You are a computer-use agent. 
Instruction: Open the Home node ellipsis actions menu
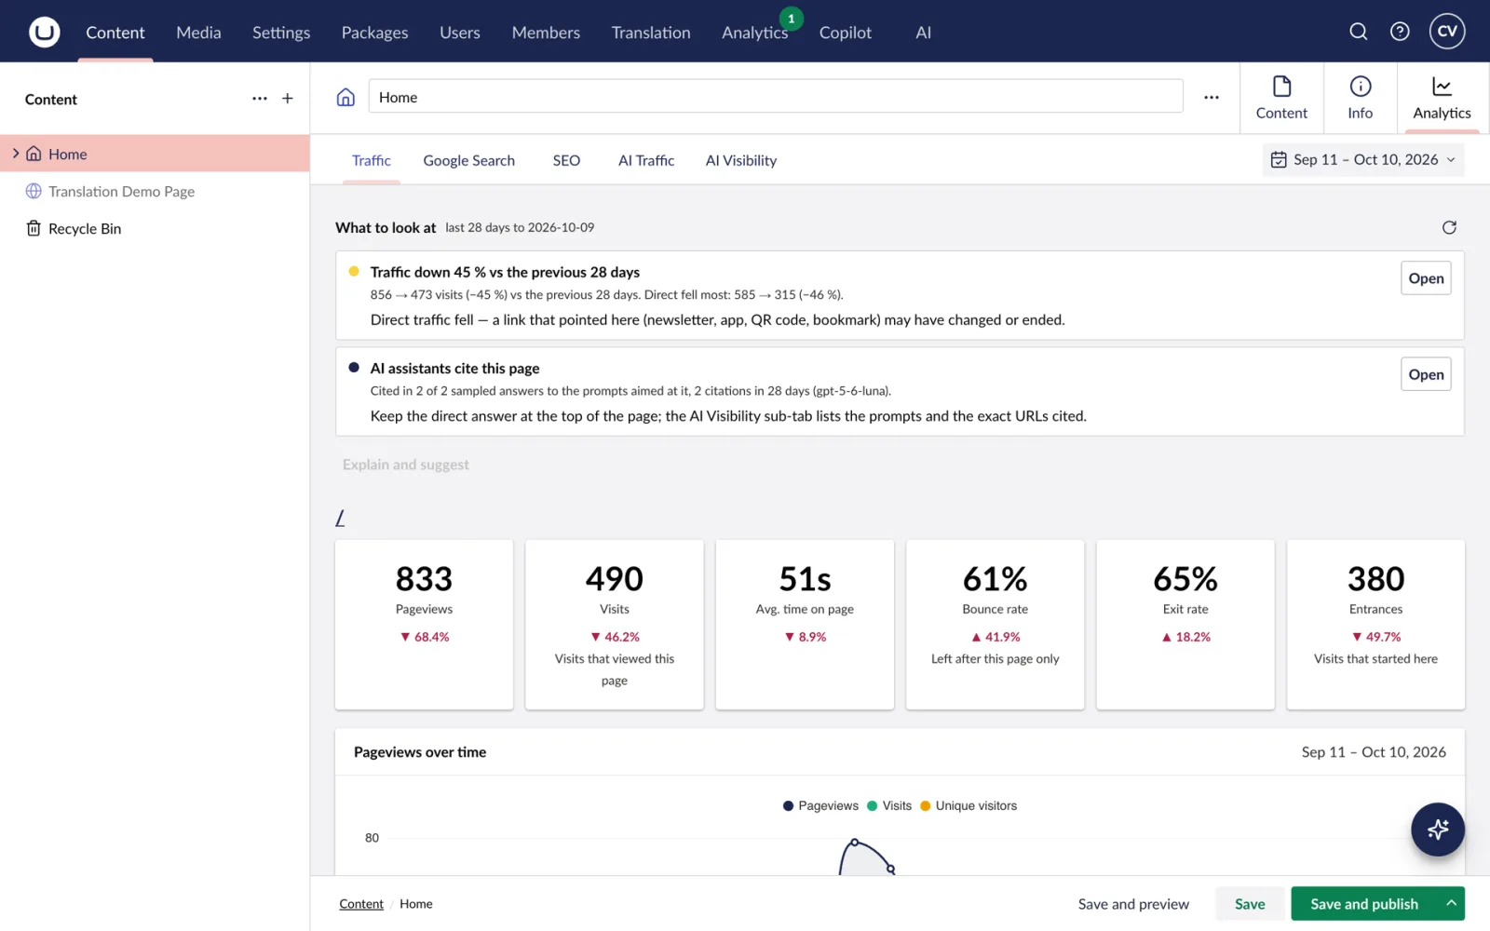[1212, 97]
